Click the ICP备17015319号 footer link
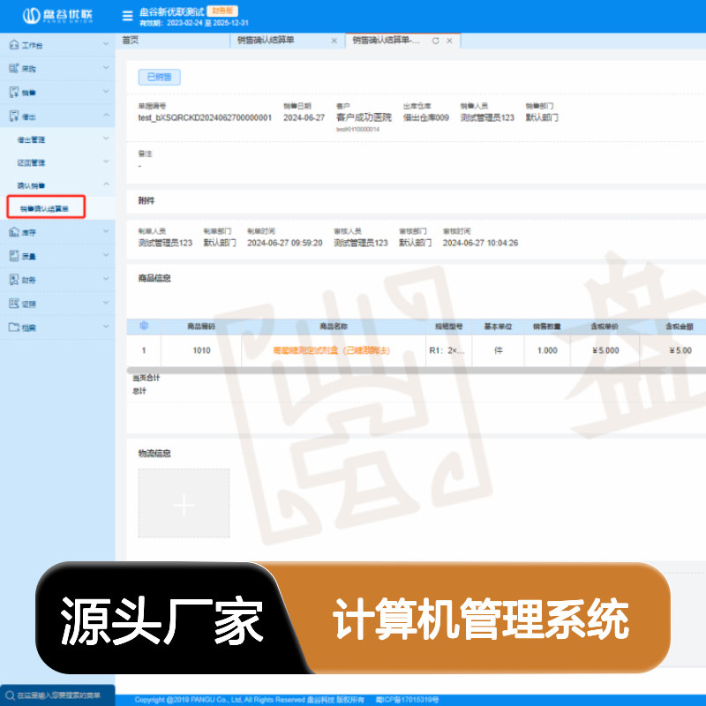 (x=408, y=700)
